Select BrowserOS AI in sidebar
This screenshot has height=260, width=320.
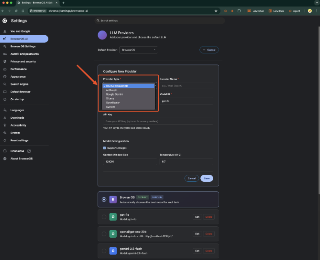pos(24,39)
